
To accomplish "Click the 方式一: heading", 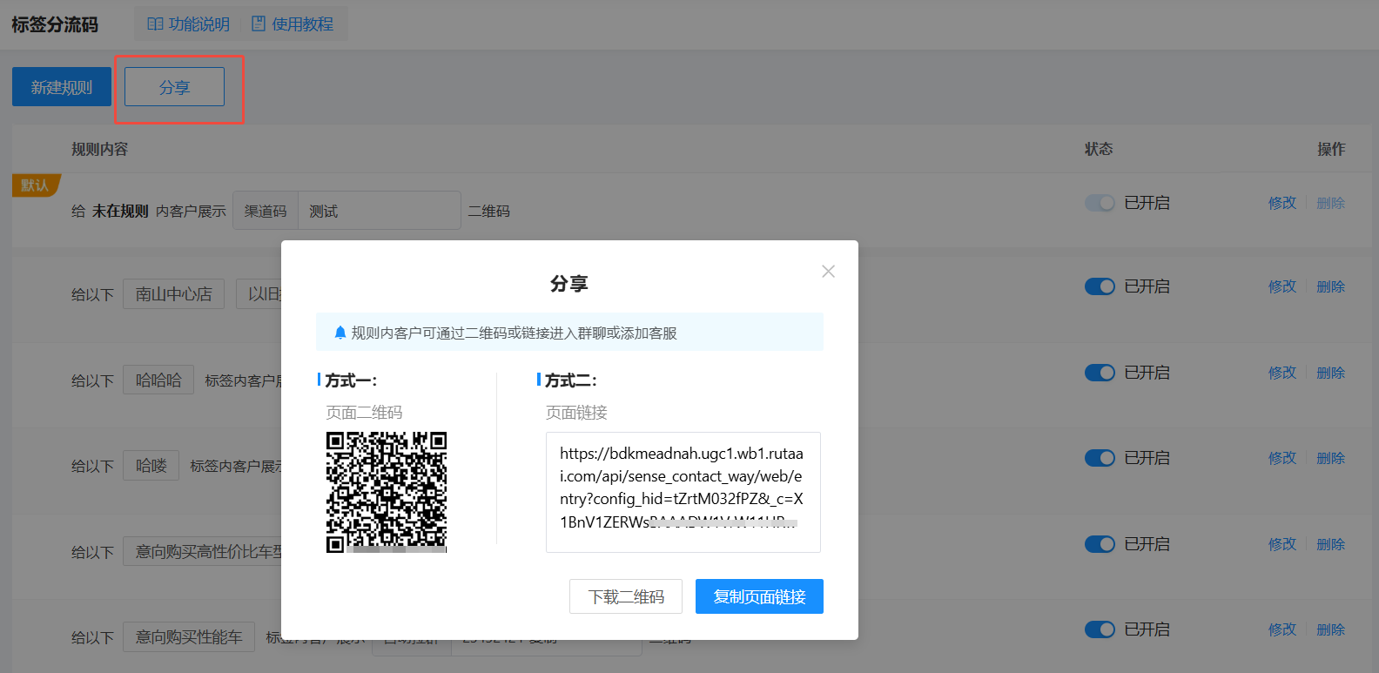I will coord(351,380).
